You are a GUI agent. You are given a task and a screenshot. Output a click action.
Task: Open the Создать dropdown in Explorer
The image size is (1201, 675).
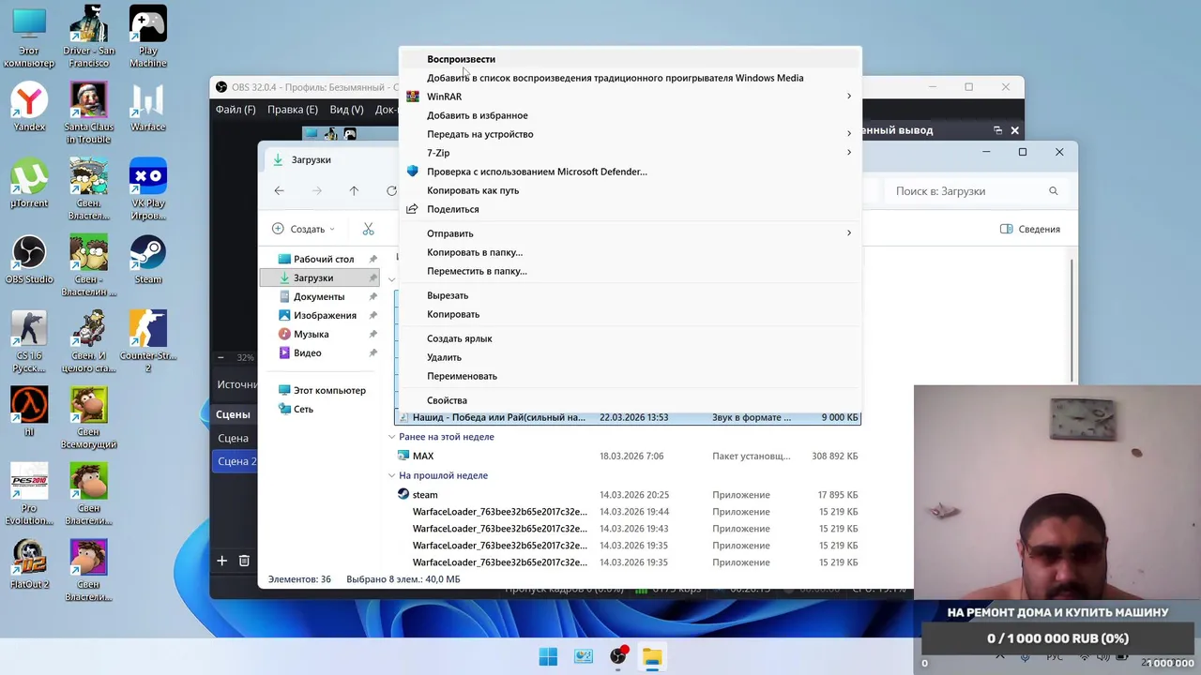[x=303, y=229]
